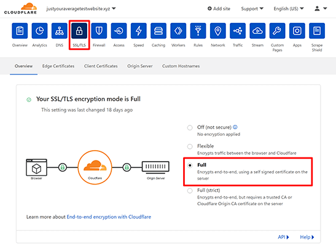Open the Workers icon

click(178, 31)
